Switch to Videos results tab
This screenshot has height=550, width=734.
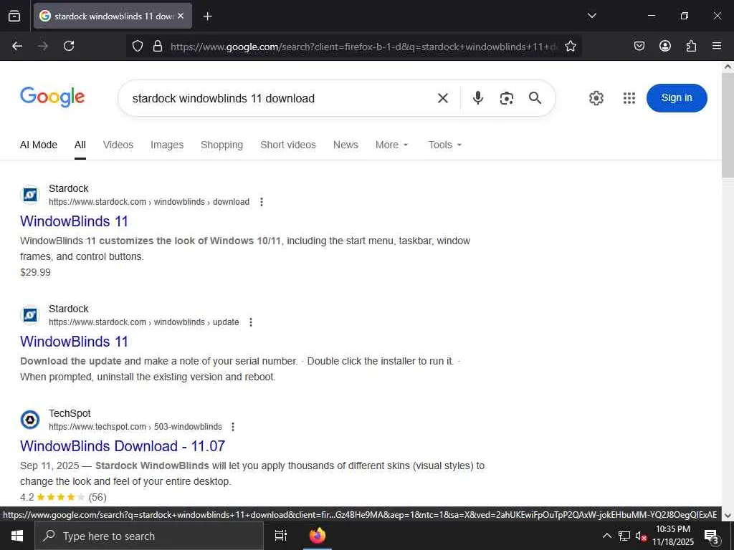(118, 145)
